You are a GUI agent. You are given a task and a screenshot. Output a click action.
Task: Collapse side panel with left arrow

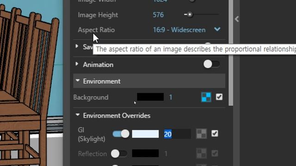pyautogui.click(x=237, y=19)
